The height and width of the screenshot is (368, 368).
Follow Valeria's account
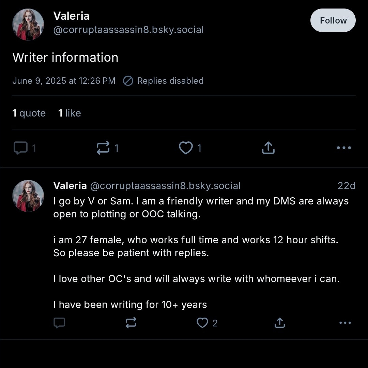[333, 20]
